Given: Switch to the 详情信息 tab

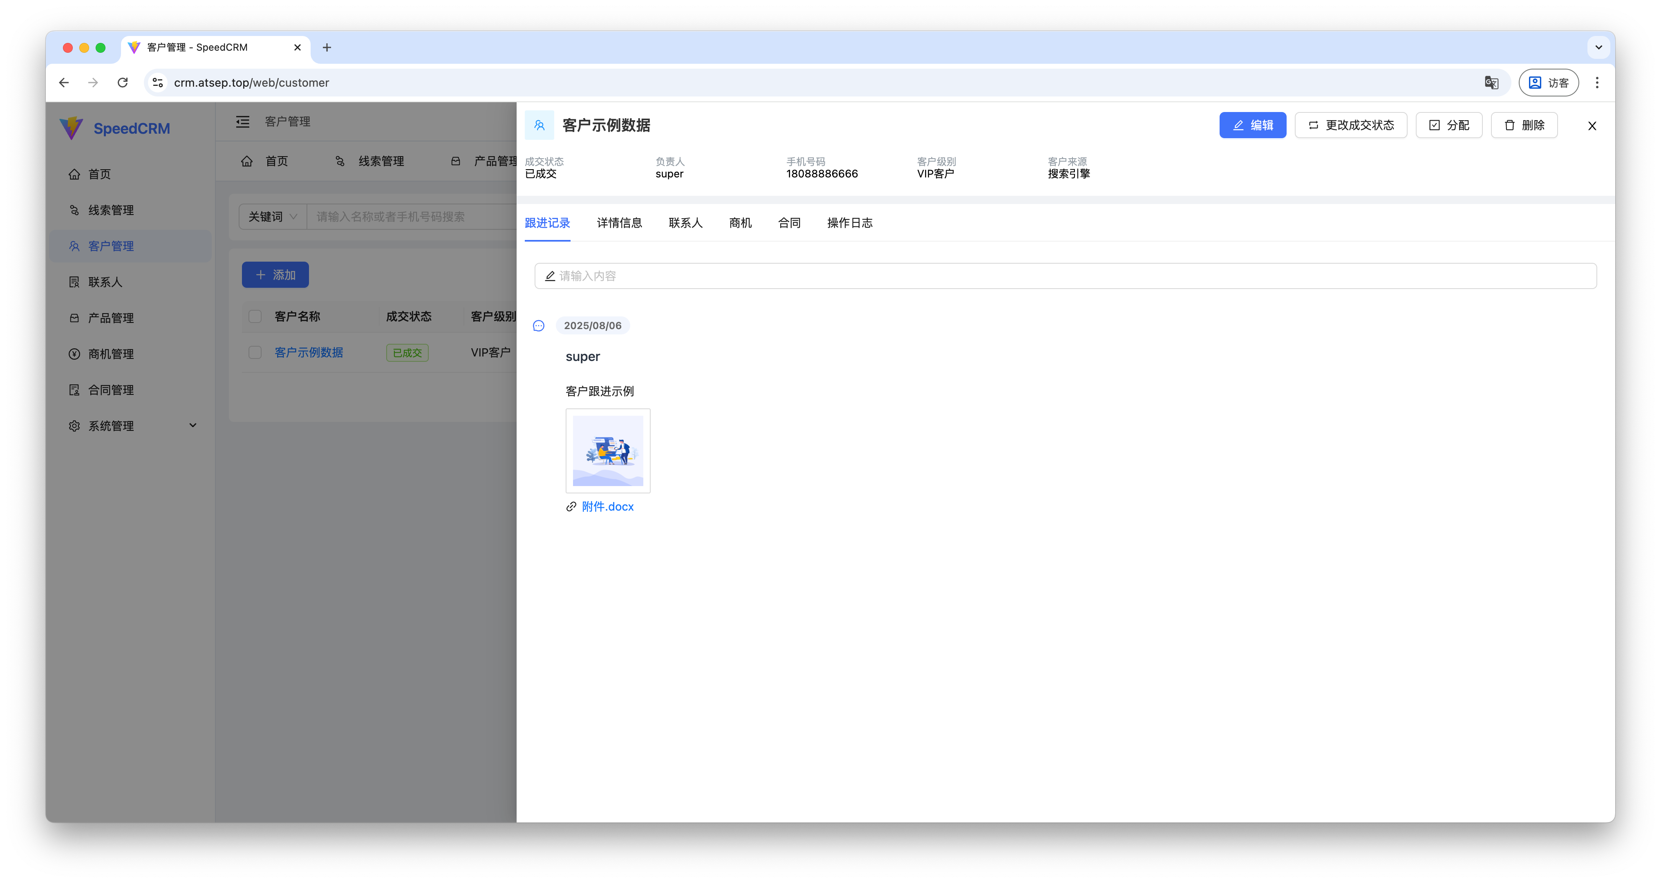Looking at the screenshot, I should tap(619, 223).
